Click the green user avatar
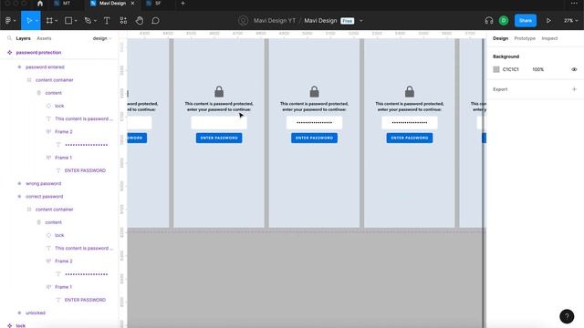 504,21
